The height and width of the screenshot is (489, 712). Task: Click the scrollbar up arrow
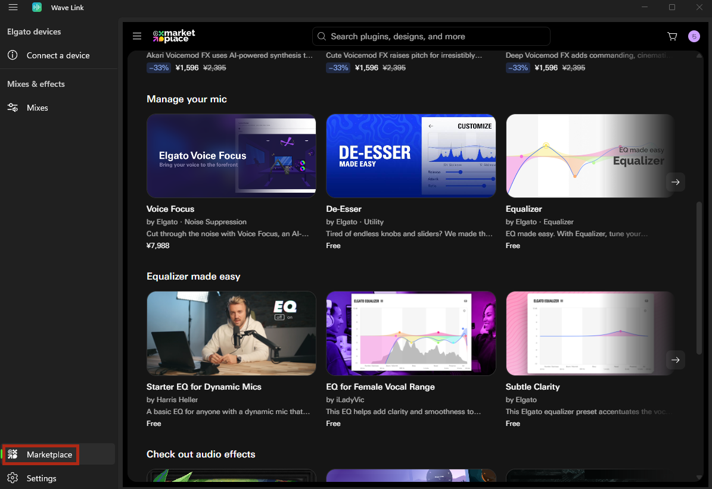[x=699, y=55]
